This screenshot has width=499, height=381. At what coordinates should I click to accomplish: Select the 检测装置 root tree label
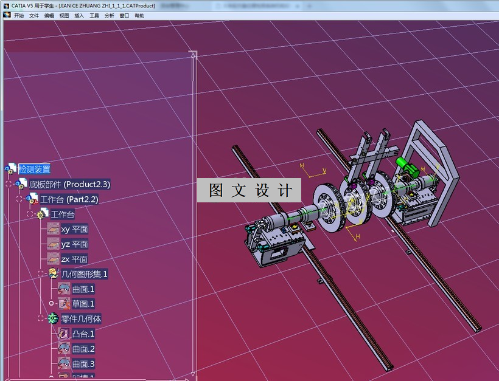(34, 169)
